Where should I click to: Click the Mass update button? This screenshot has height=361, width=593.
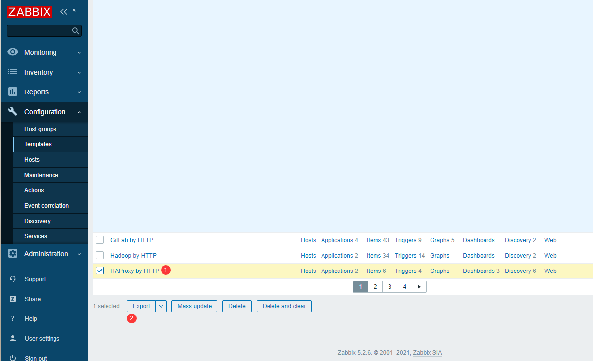point(194,306)
